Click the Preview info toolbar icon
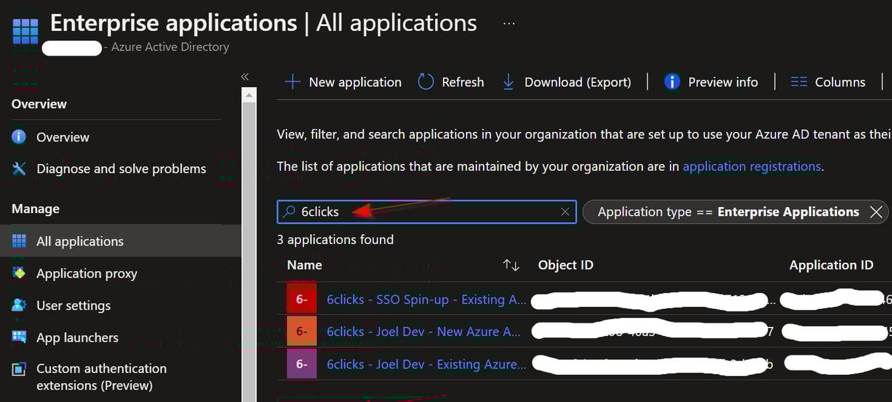892x402 pixels. 671,82
